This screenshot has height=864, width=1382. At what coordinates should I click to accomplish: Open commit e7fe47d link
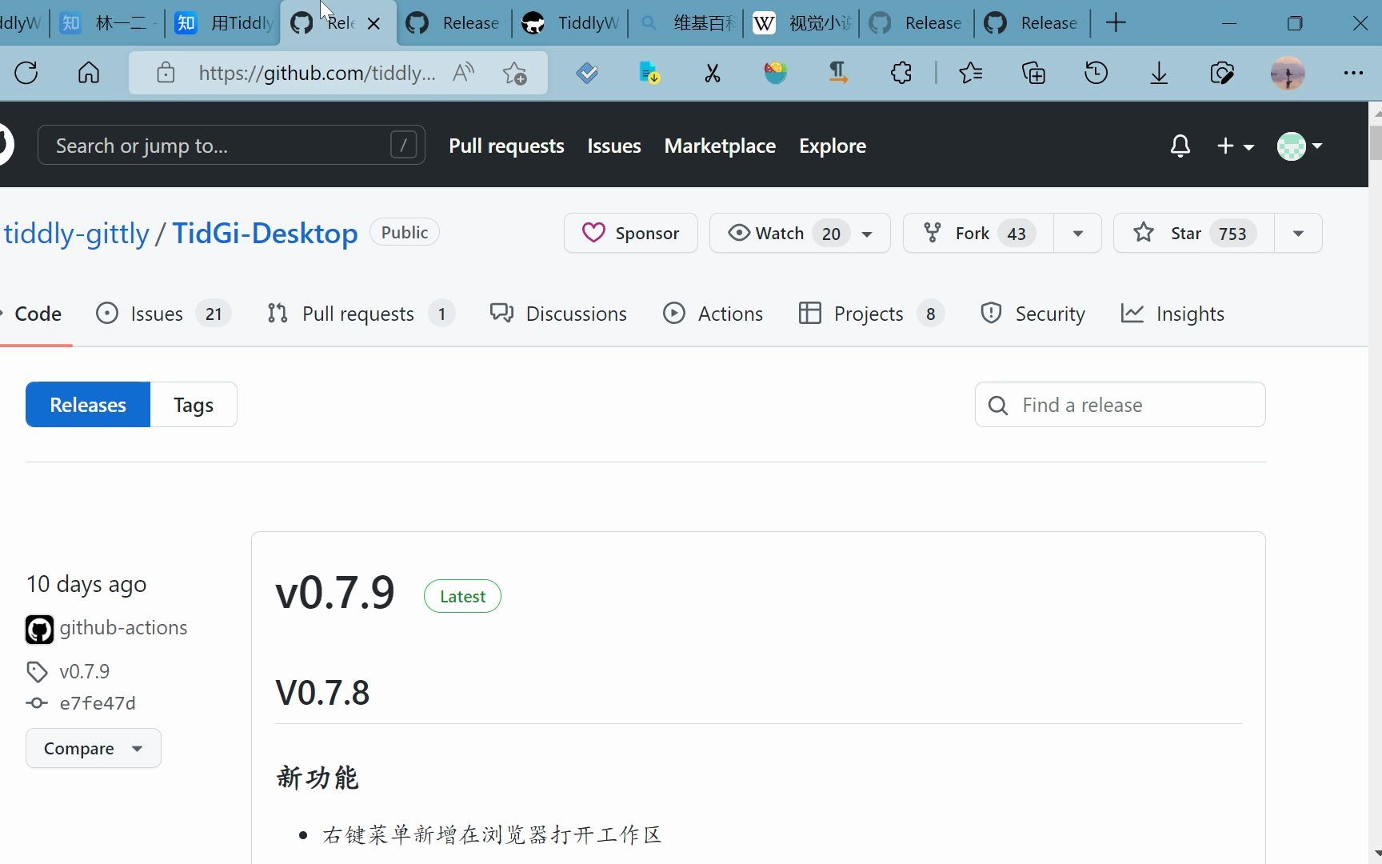click(x=98, y=703)
